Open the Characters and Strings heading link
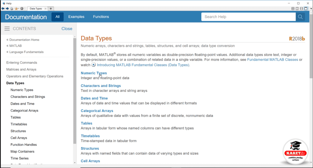 point(101,86)
